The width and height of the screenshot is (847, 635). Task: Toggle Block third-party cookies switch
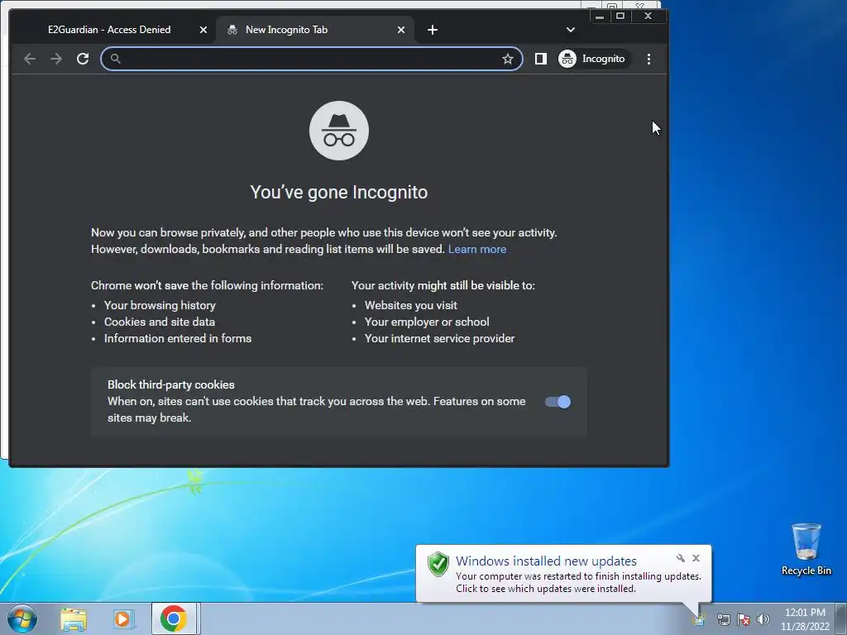tap(558, 402)
